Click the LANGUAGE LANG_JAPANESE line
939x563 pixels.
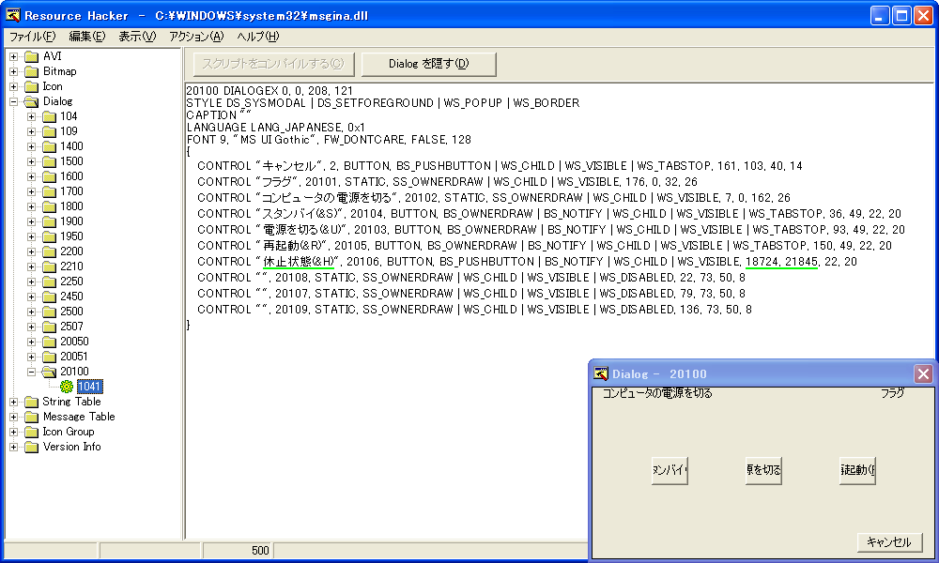275,128
